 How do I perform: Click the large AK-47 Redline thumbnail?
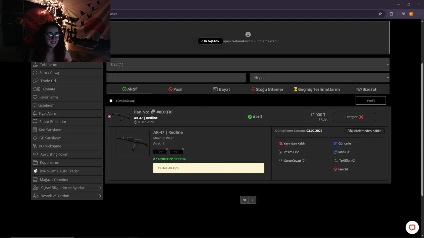132,143
